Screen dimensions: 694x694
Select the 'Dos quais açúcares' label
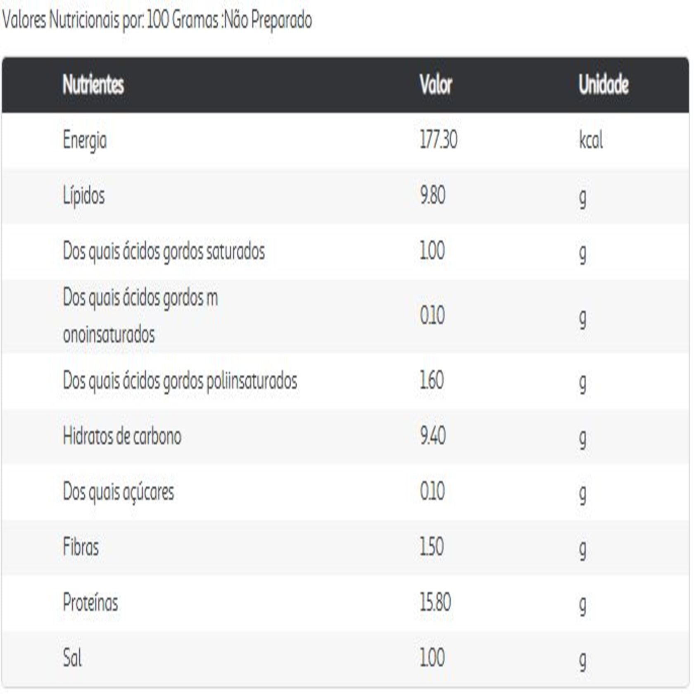[x=118, y=492]
